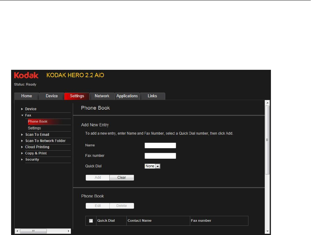Click the Fax sidebar label
This screenshot has height=235, width=311.
[x=28, y=115]
